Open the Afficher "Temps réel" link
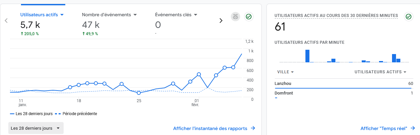The image size is (420, 135). click(384, 128)
